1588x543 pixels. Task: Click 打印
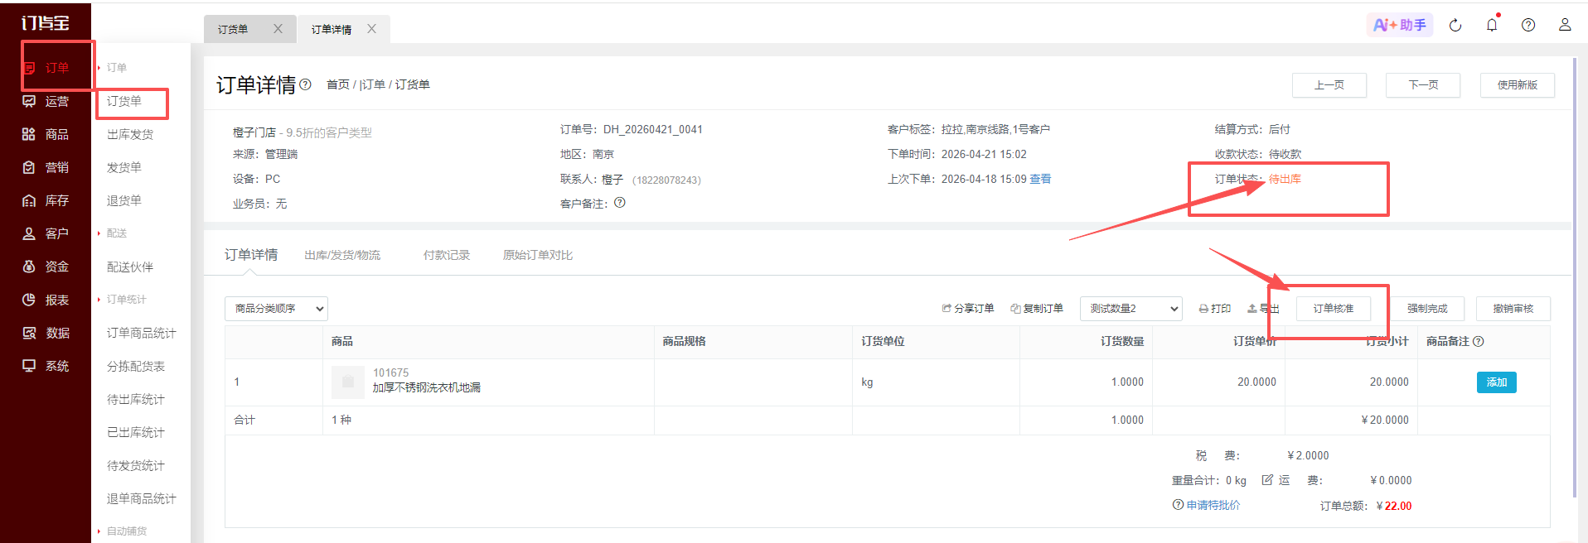(x=1215, y=309)
